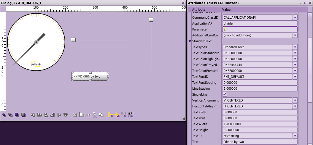Select the Divide by two button

point(90,76)
